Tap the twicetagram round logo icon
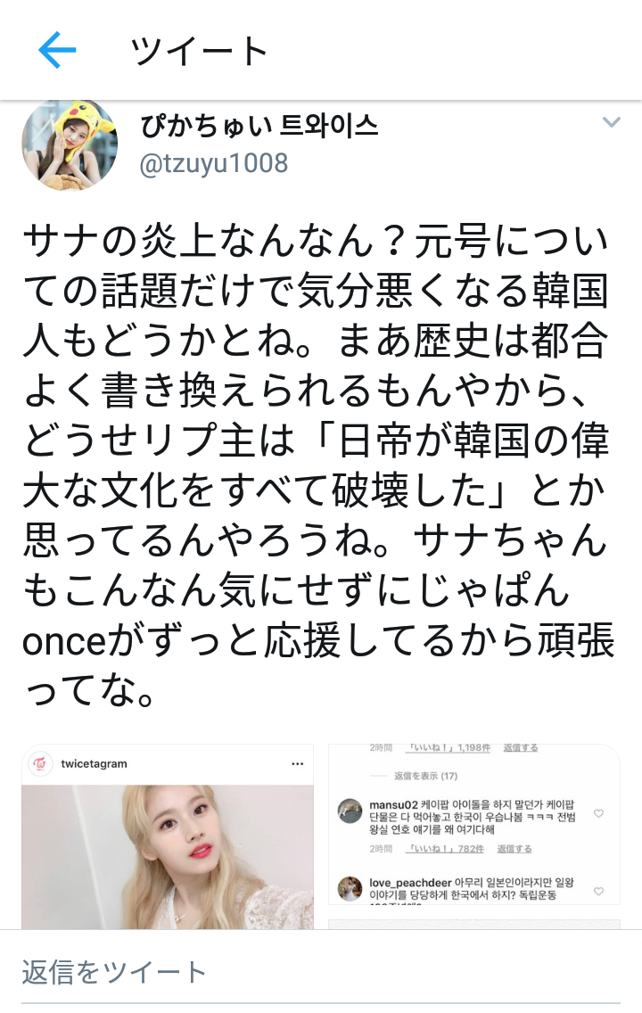The height and width of the screenshot is (1013, 642). [x=41, y=763]
